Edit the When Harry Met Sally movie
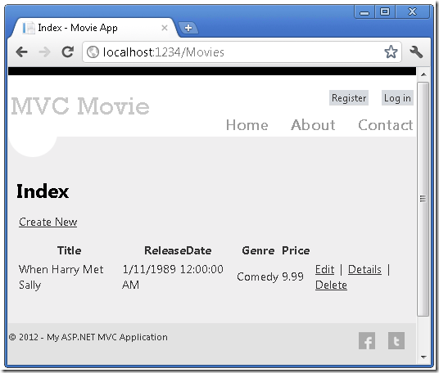 pyautogui.click(x=325, y=270)
